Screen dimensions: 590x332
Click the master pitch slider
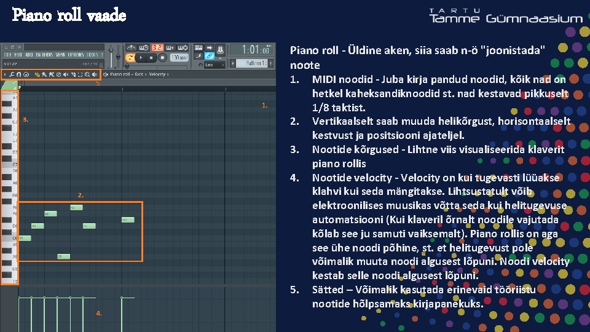click(x=118, y=57)
